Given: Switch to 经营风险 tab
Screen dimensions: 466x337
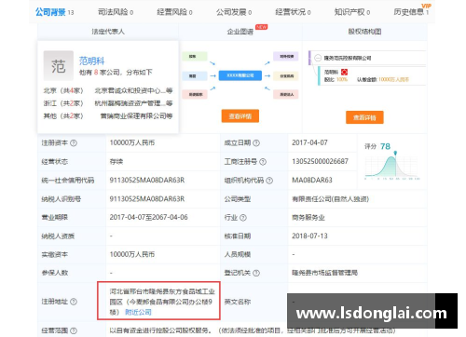Looking at the screenshot, I should (174, 12).
